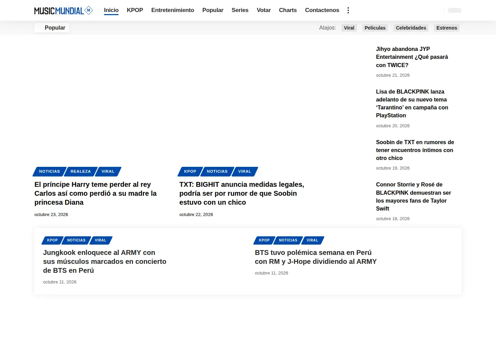
Task: Select the Votar navigation link
Action: [x=264, y=10]
